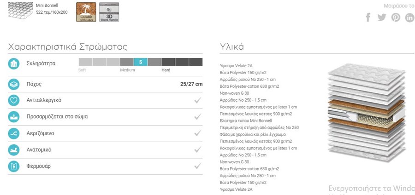Click hardness level 5 on scale
Screen dimensions: 415x195
pyautogui.click(x=141, y=62)
